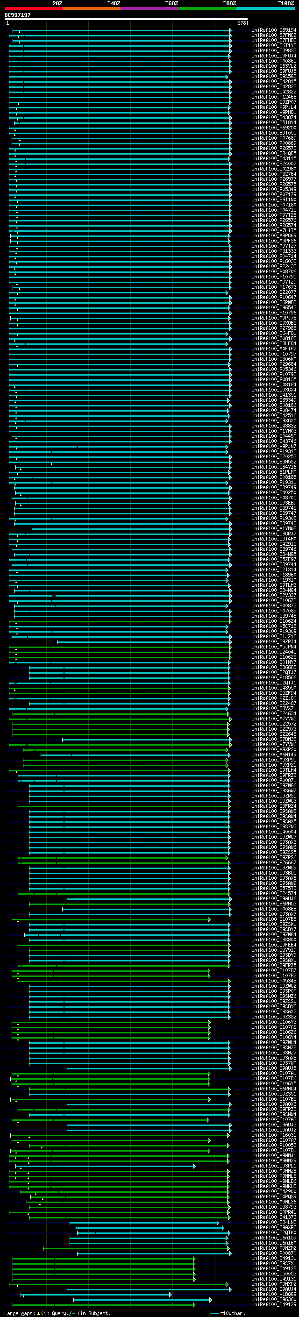Open hit UniRef100_C6T1Y2

[274, 45]
